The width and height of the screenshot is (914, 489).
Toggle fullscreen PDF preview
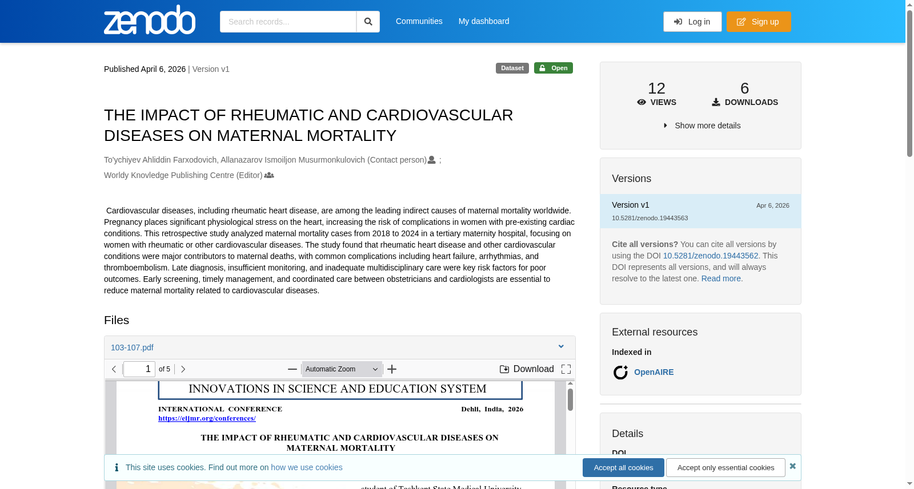[x=566, y=369]
